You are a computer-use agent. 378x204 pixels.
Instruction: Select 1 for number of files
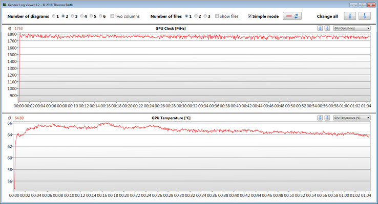(186, 16)
